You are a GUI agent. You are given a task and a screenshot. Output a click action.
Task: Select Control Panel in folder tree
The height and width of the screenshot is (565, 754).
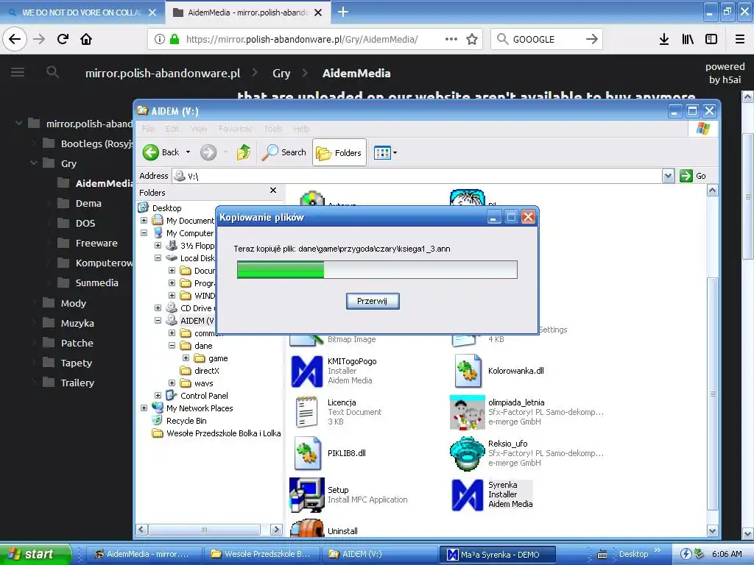(x=204, y=395)
